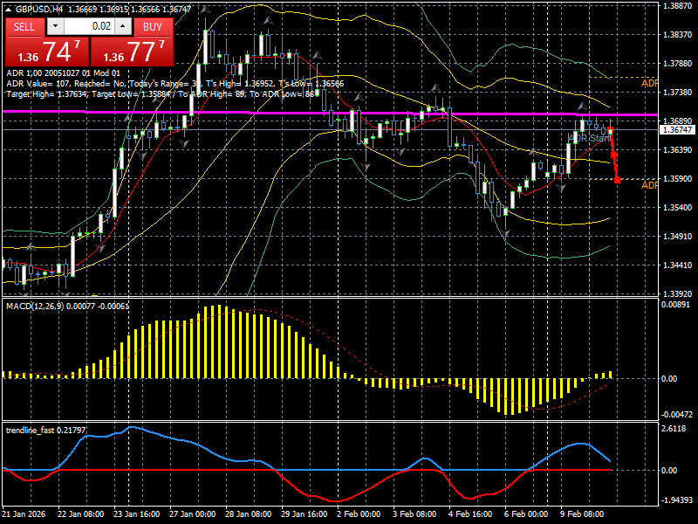Click the 1.36390 price scale label

click(x=678, y=149)
